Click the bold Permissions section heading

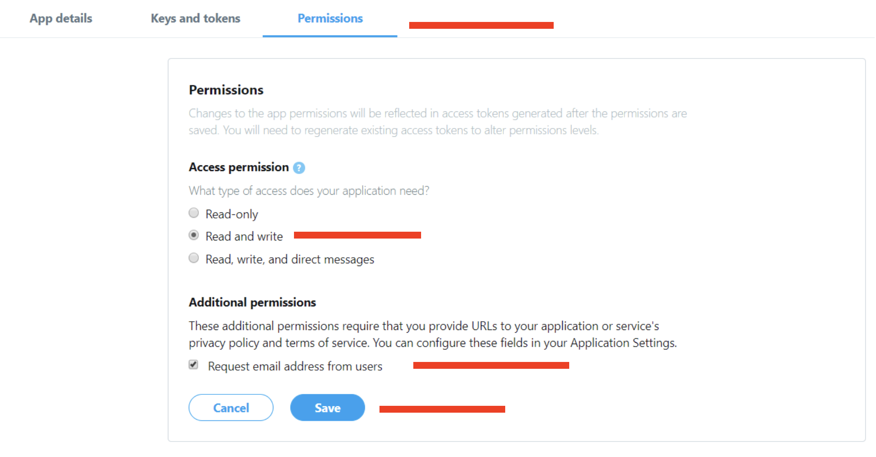[x=226, y=90]
